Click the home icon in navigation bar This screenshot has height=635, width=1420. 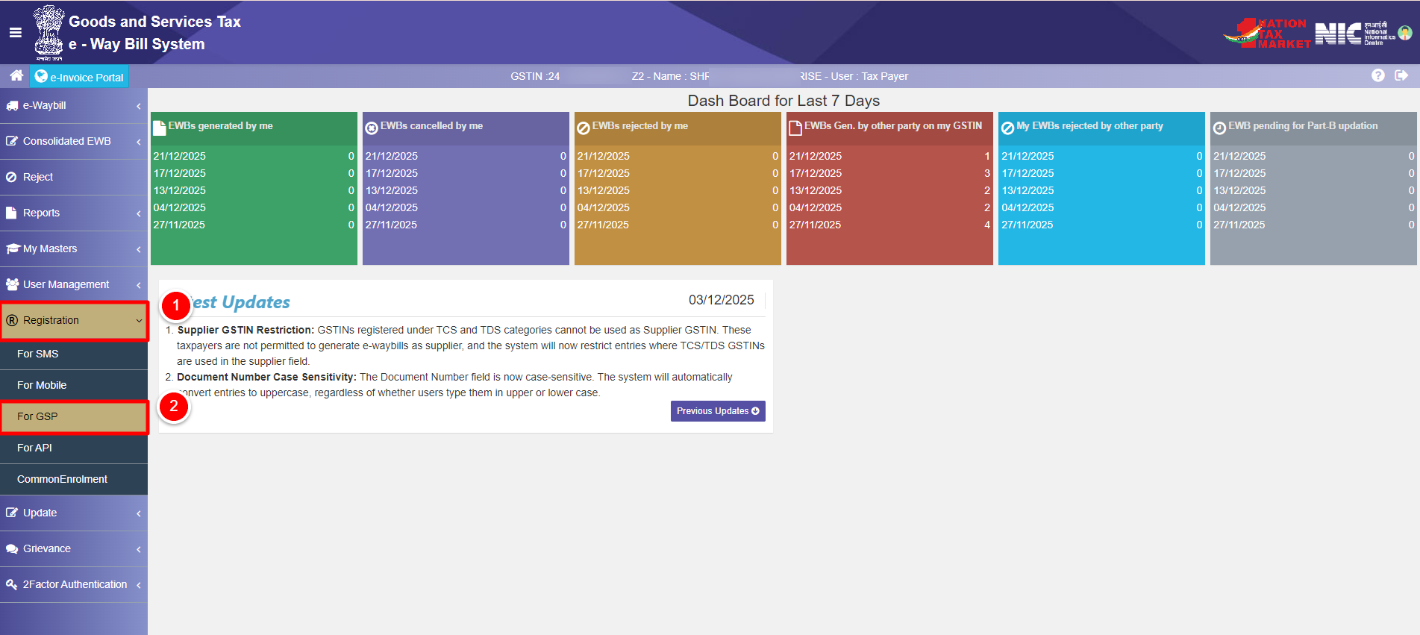point(16,75)
